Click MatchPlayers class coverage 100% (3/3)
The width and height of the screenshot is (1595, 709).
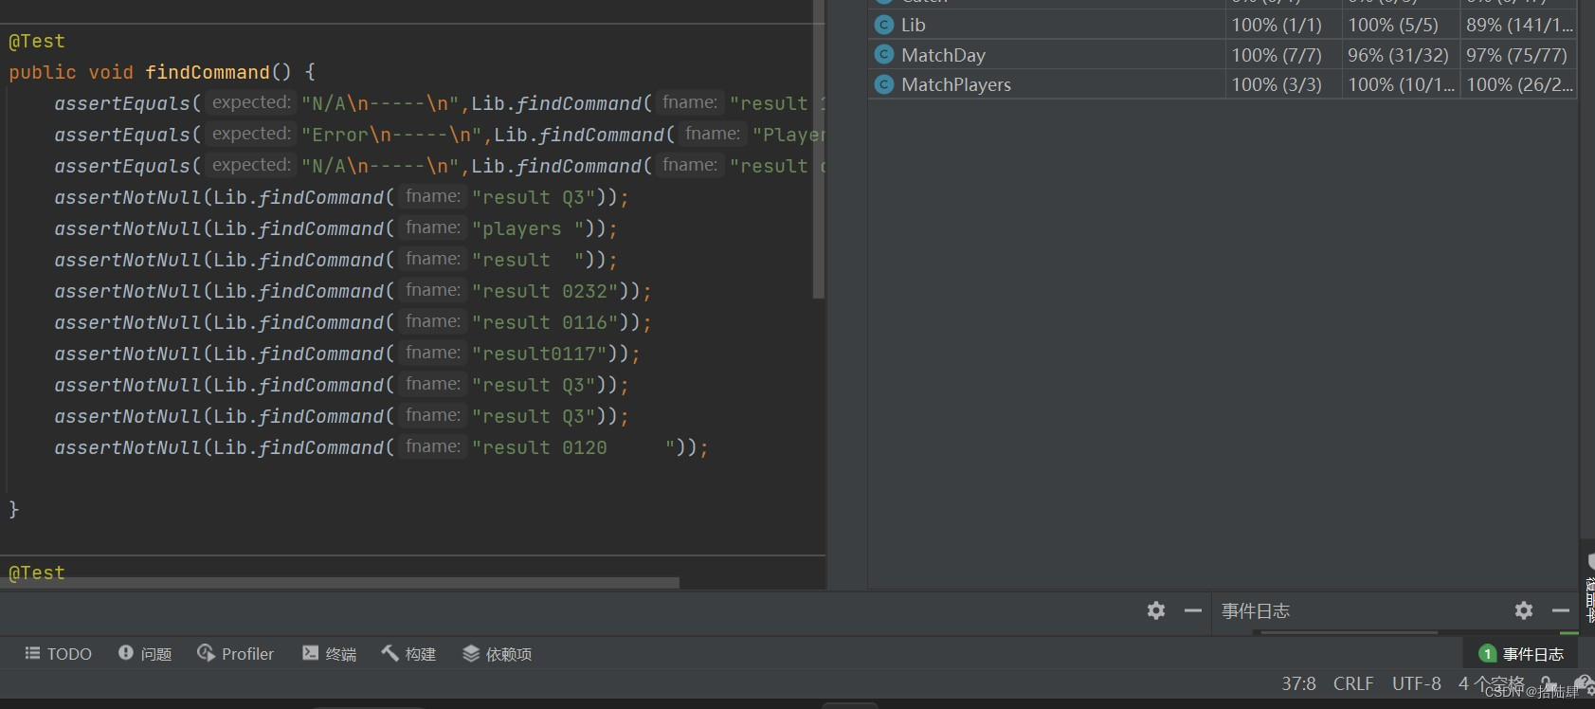[x=1276, y=84]
